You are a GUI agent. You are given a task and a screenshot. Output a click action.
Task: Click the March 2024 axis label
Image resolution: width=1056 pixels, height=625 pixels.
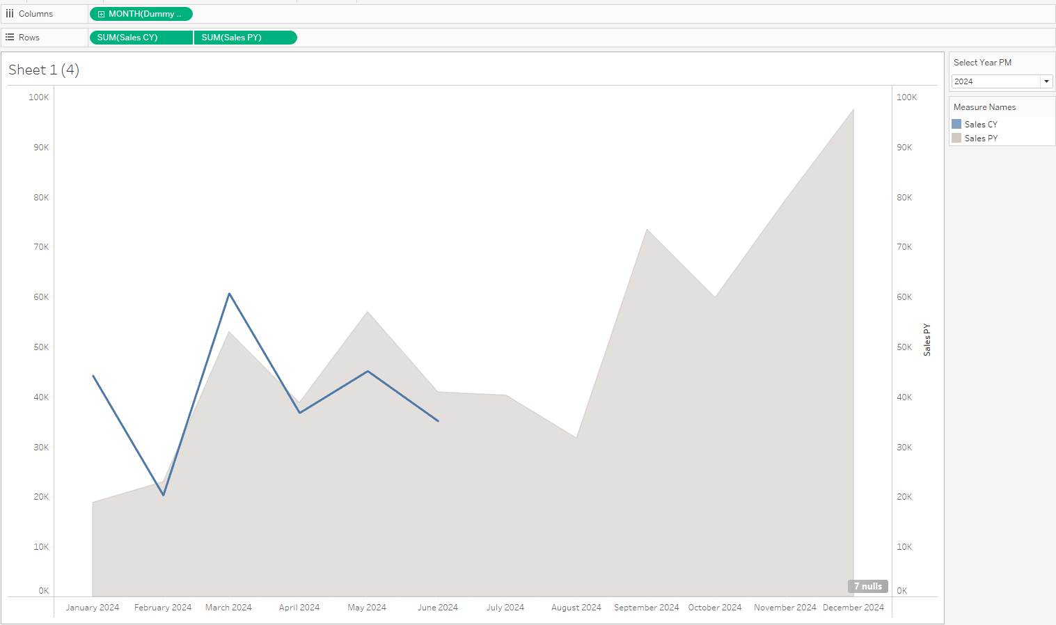pos(228,608)
